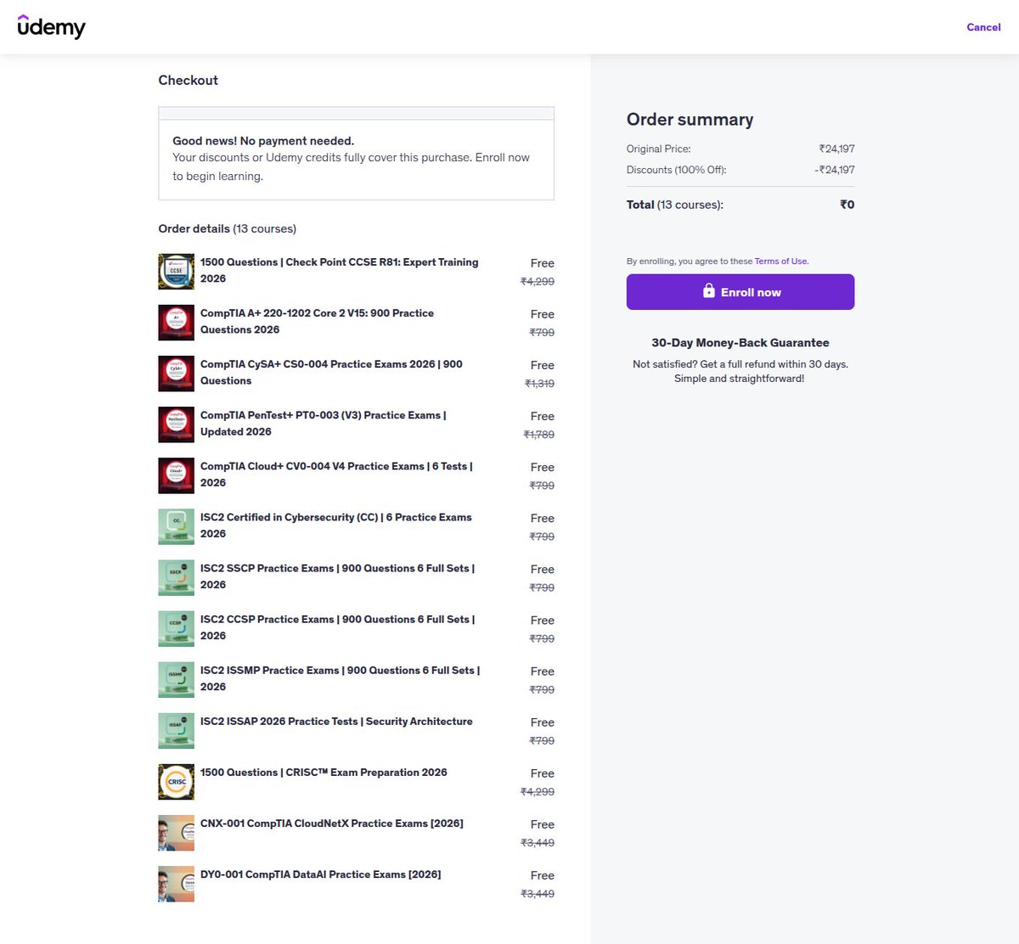Click strikethrough ₹4,299 price for CRISC course
1019x944 pixels.
(538, 792)
